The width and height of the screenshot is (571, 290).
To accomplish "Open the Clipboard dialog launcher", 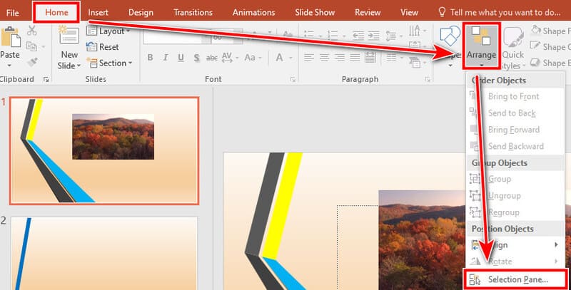I will [46, 80].
